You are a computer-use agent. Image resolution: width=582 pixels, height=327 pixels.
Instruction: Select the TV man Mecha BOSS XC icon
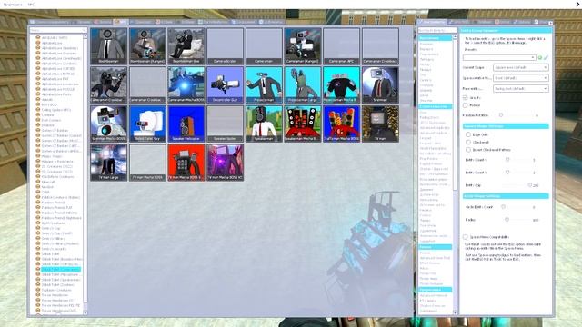coord(226,163)
